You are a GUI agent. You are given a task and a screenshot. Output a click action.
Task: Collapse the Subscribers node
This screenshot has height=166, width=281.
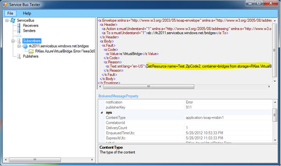pos(13,41)
